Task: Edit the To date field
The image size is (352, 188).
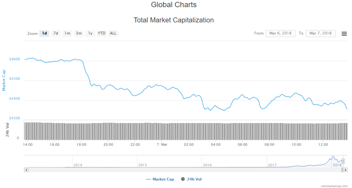Action: coord(320,33)
